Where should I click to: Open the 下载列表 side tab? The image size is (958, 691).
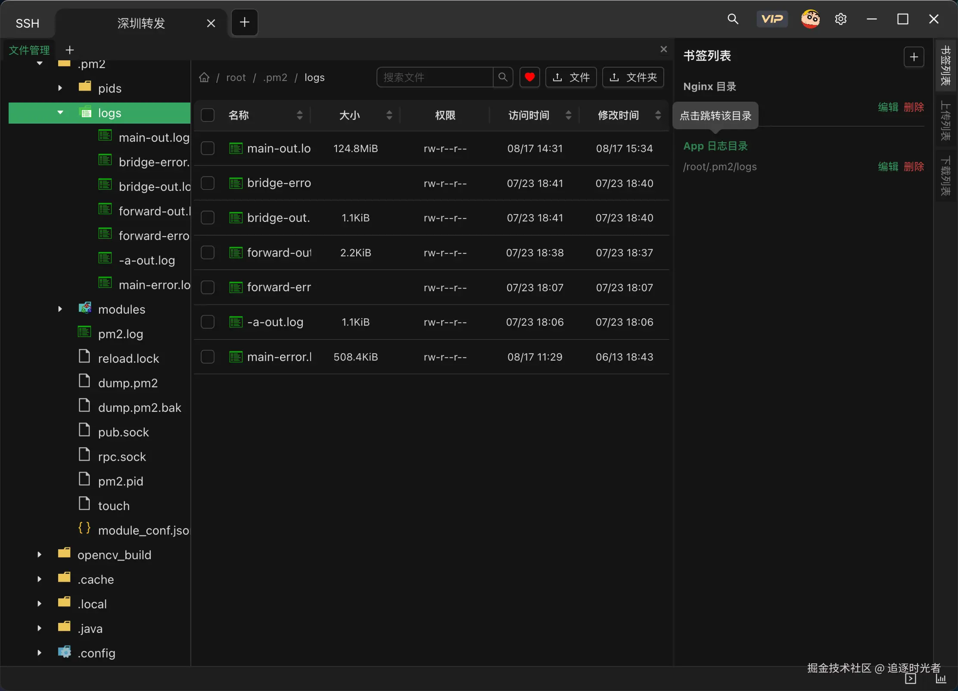point(946,176)
